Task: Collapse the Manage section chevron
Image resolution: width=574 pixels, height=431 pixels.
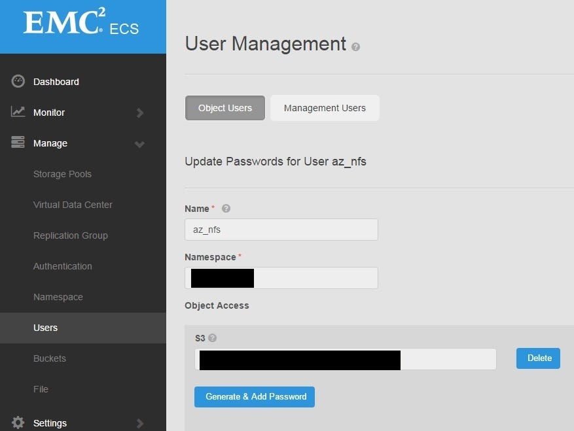Action: coord(139,144)
